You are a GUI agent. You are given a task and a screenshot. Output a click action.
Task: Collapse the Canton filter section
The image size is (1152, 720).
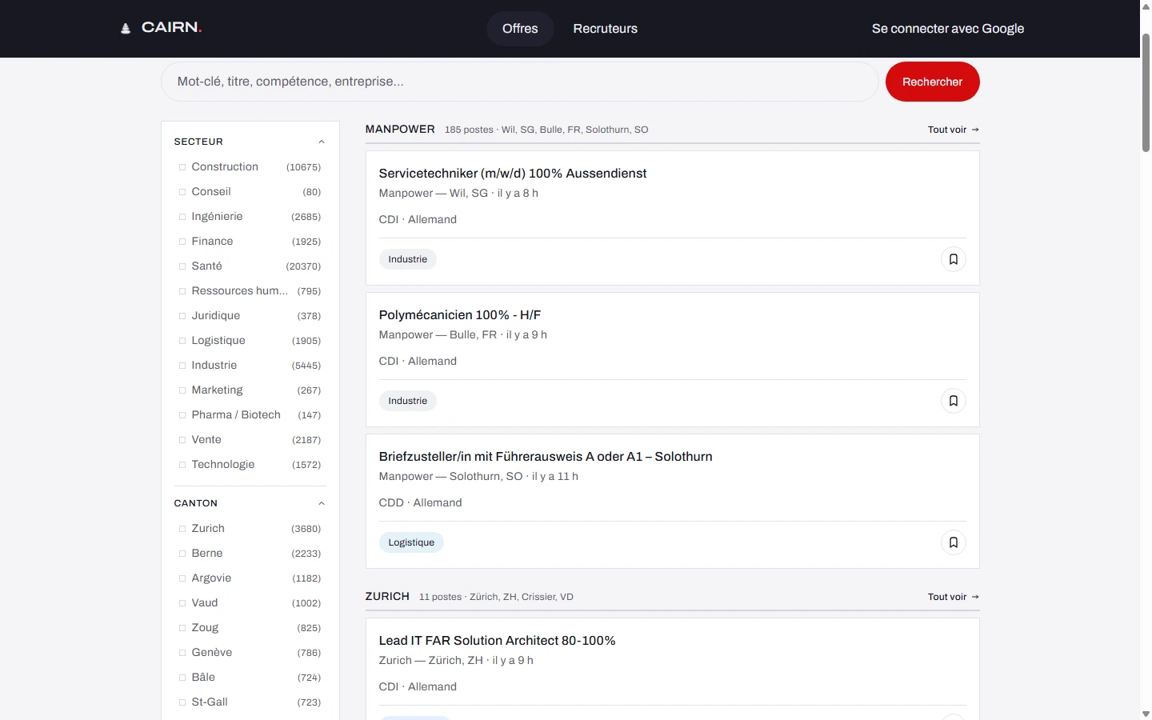tap(322, 503)
